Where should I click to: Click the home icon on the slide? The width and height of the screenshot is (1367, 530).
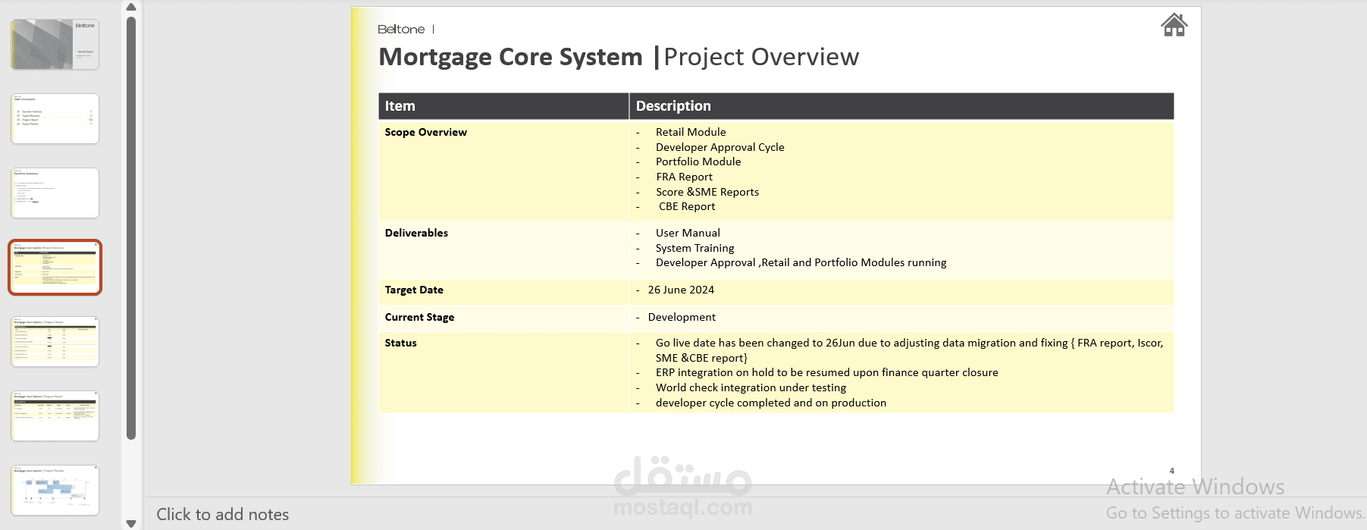click(x=1174, y=25)
